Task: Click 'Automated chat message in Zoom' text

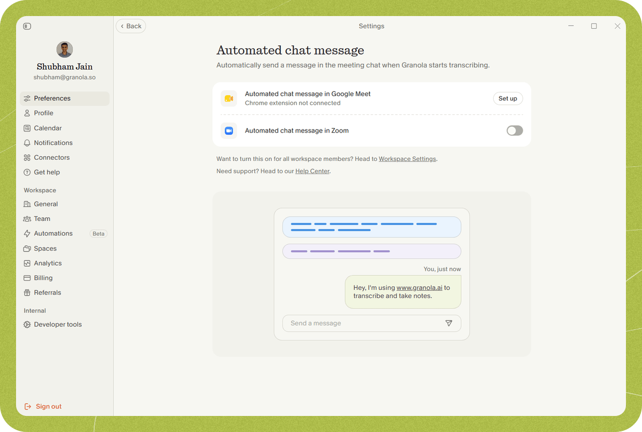Action: (x=297, y=130)
